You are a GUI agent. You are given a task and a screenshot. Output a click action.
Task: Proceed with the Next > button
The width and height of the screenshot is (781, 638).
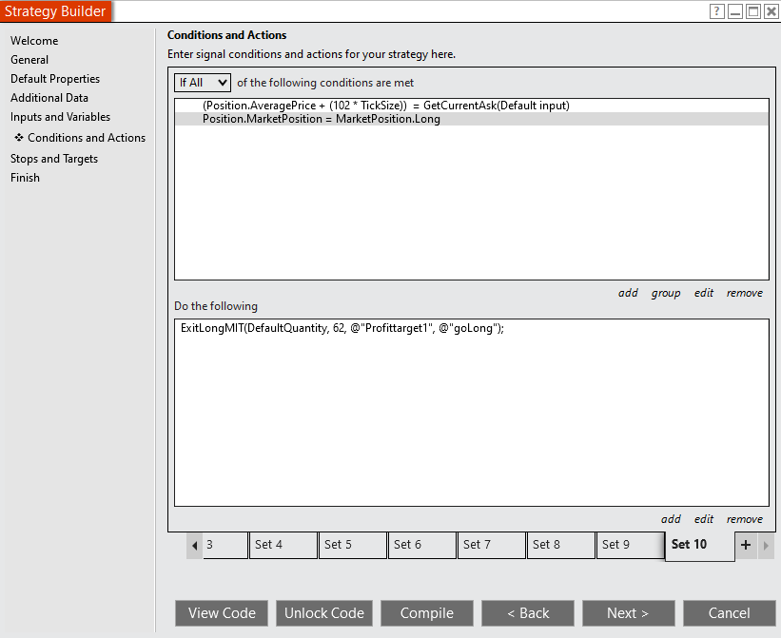[629, 613]
